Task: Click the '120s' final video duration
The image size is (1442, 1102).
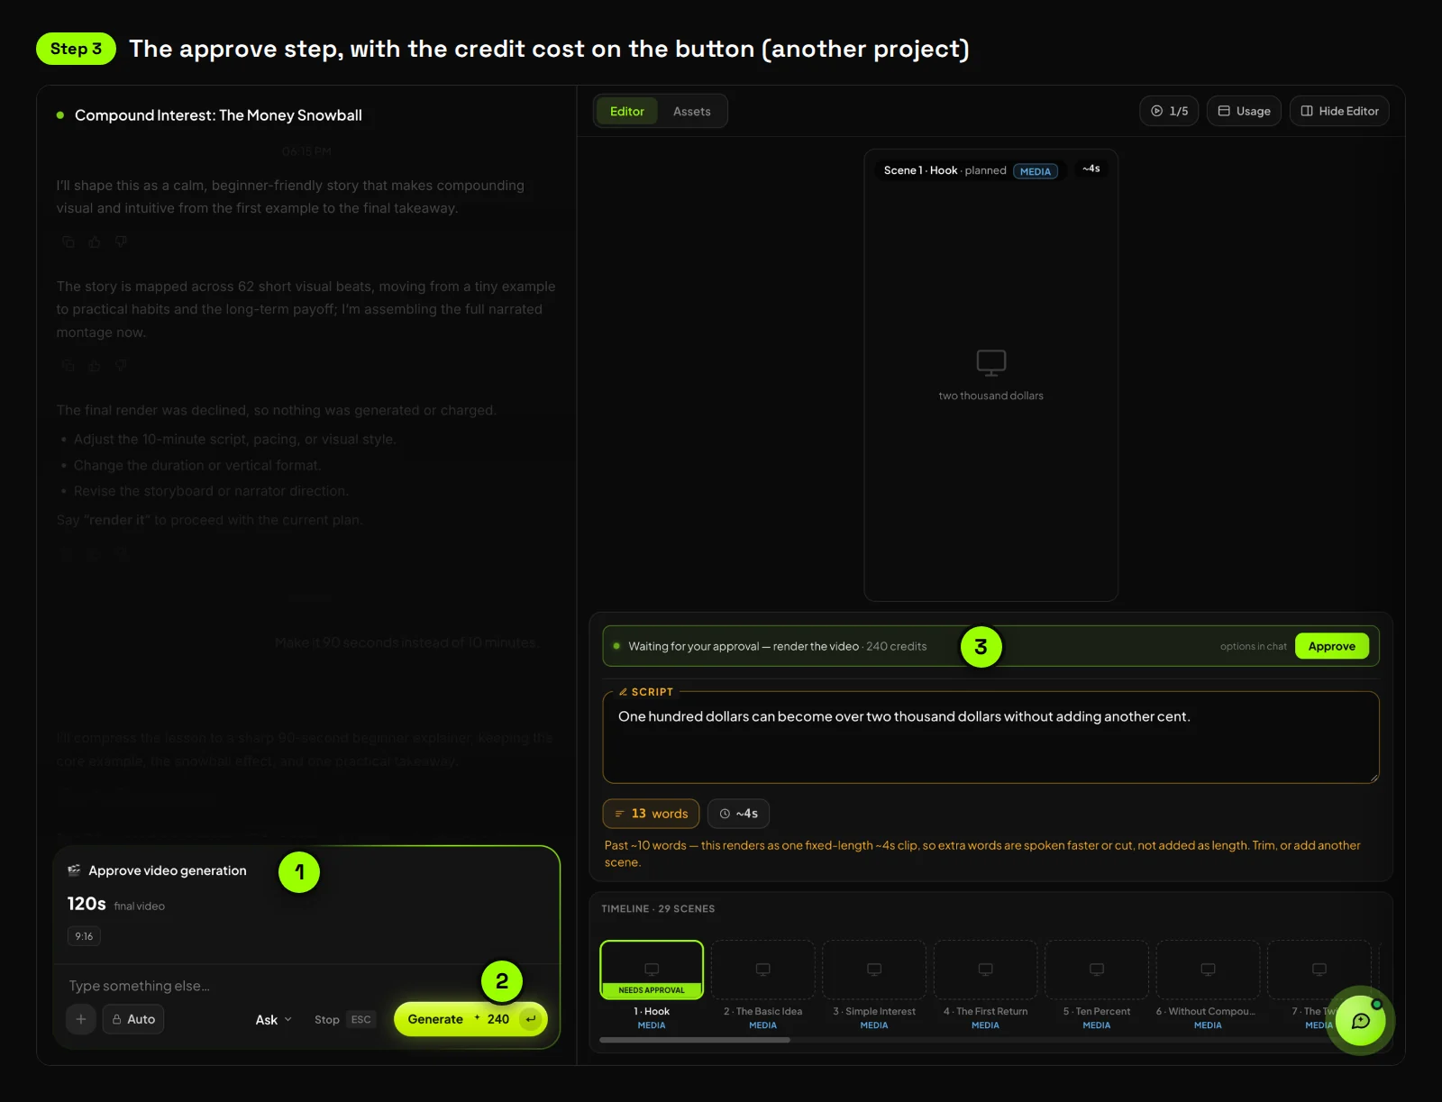Action: click(x=87, y=904)
